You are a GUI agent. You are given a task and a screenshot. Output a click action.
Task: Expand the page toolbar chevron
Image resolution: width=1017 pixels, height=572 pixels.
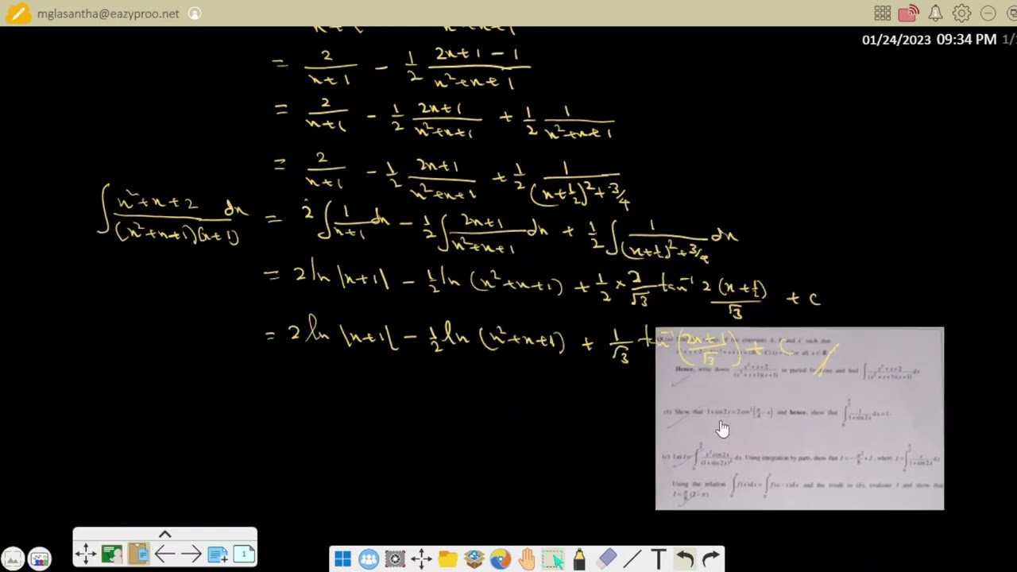pos(165,534)
